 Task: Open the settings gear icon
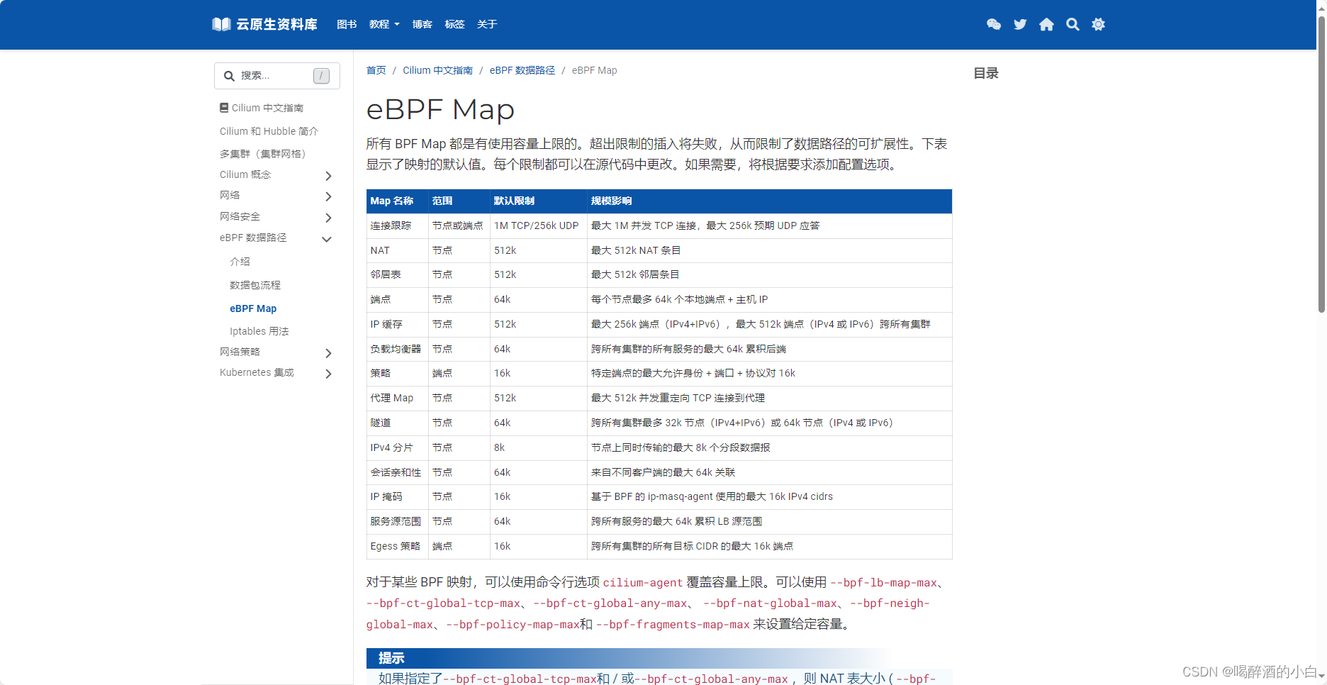coord(1098,24)
